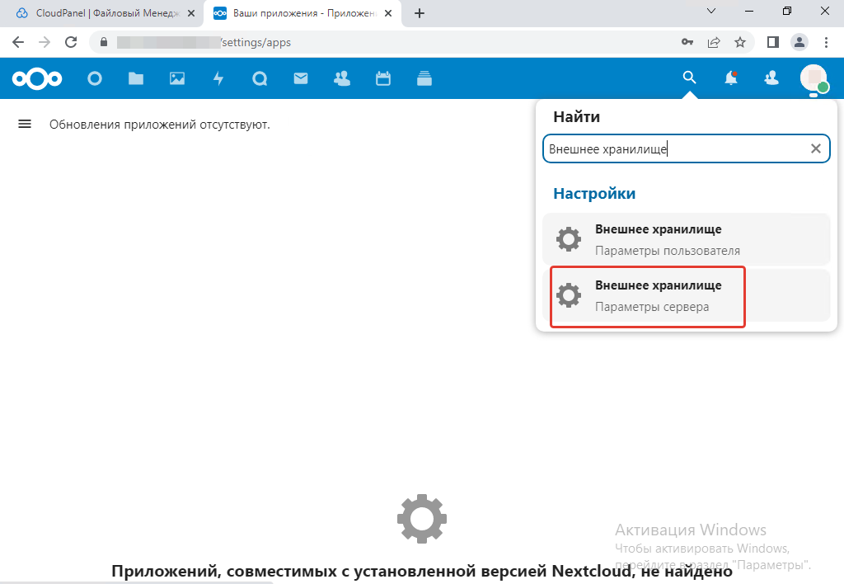The width and height of the screenshot is (844, 584).
Task: Click the search input with 'Внешнее хранилище'
Action: pos(672,148)
